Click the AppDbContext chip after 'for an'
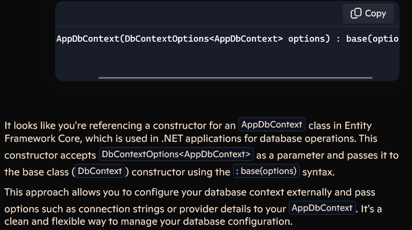Screen dimensions: 412x230 point(271,125)
